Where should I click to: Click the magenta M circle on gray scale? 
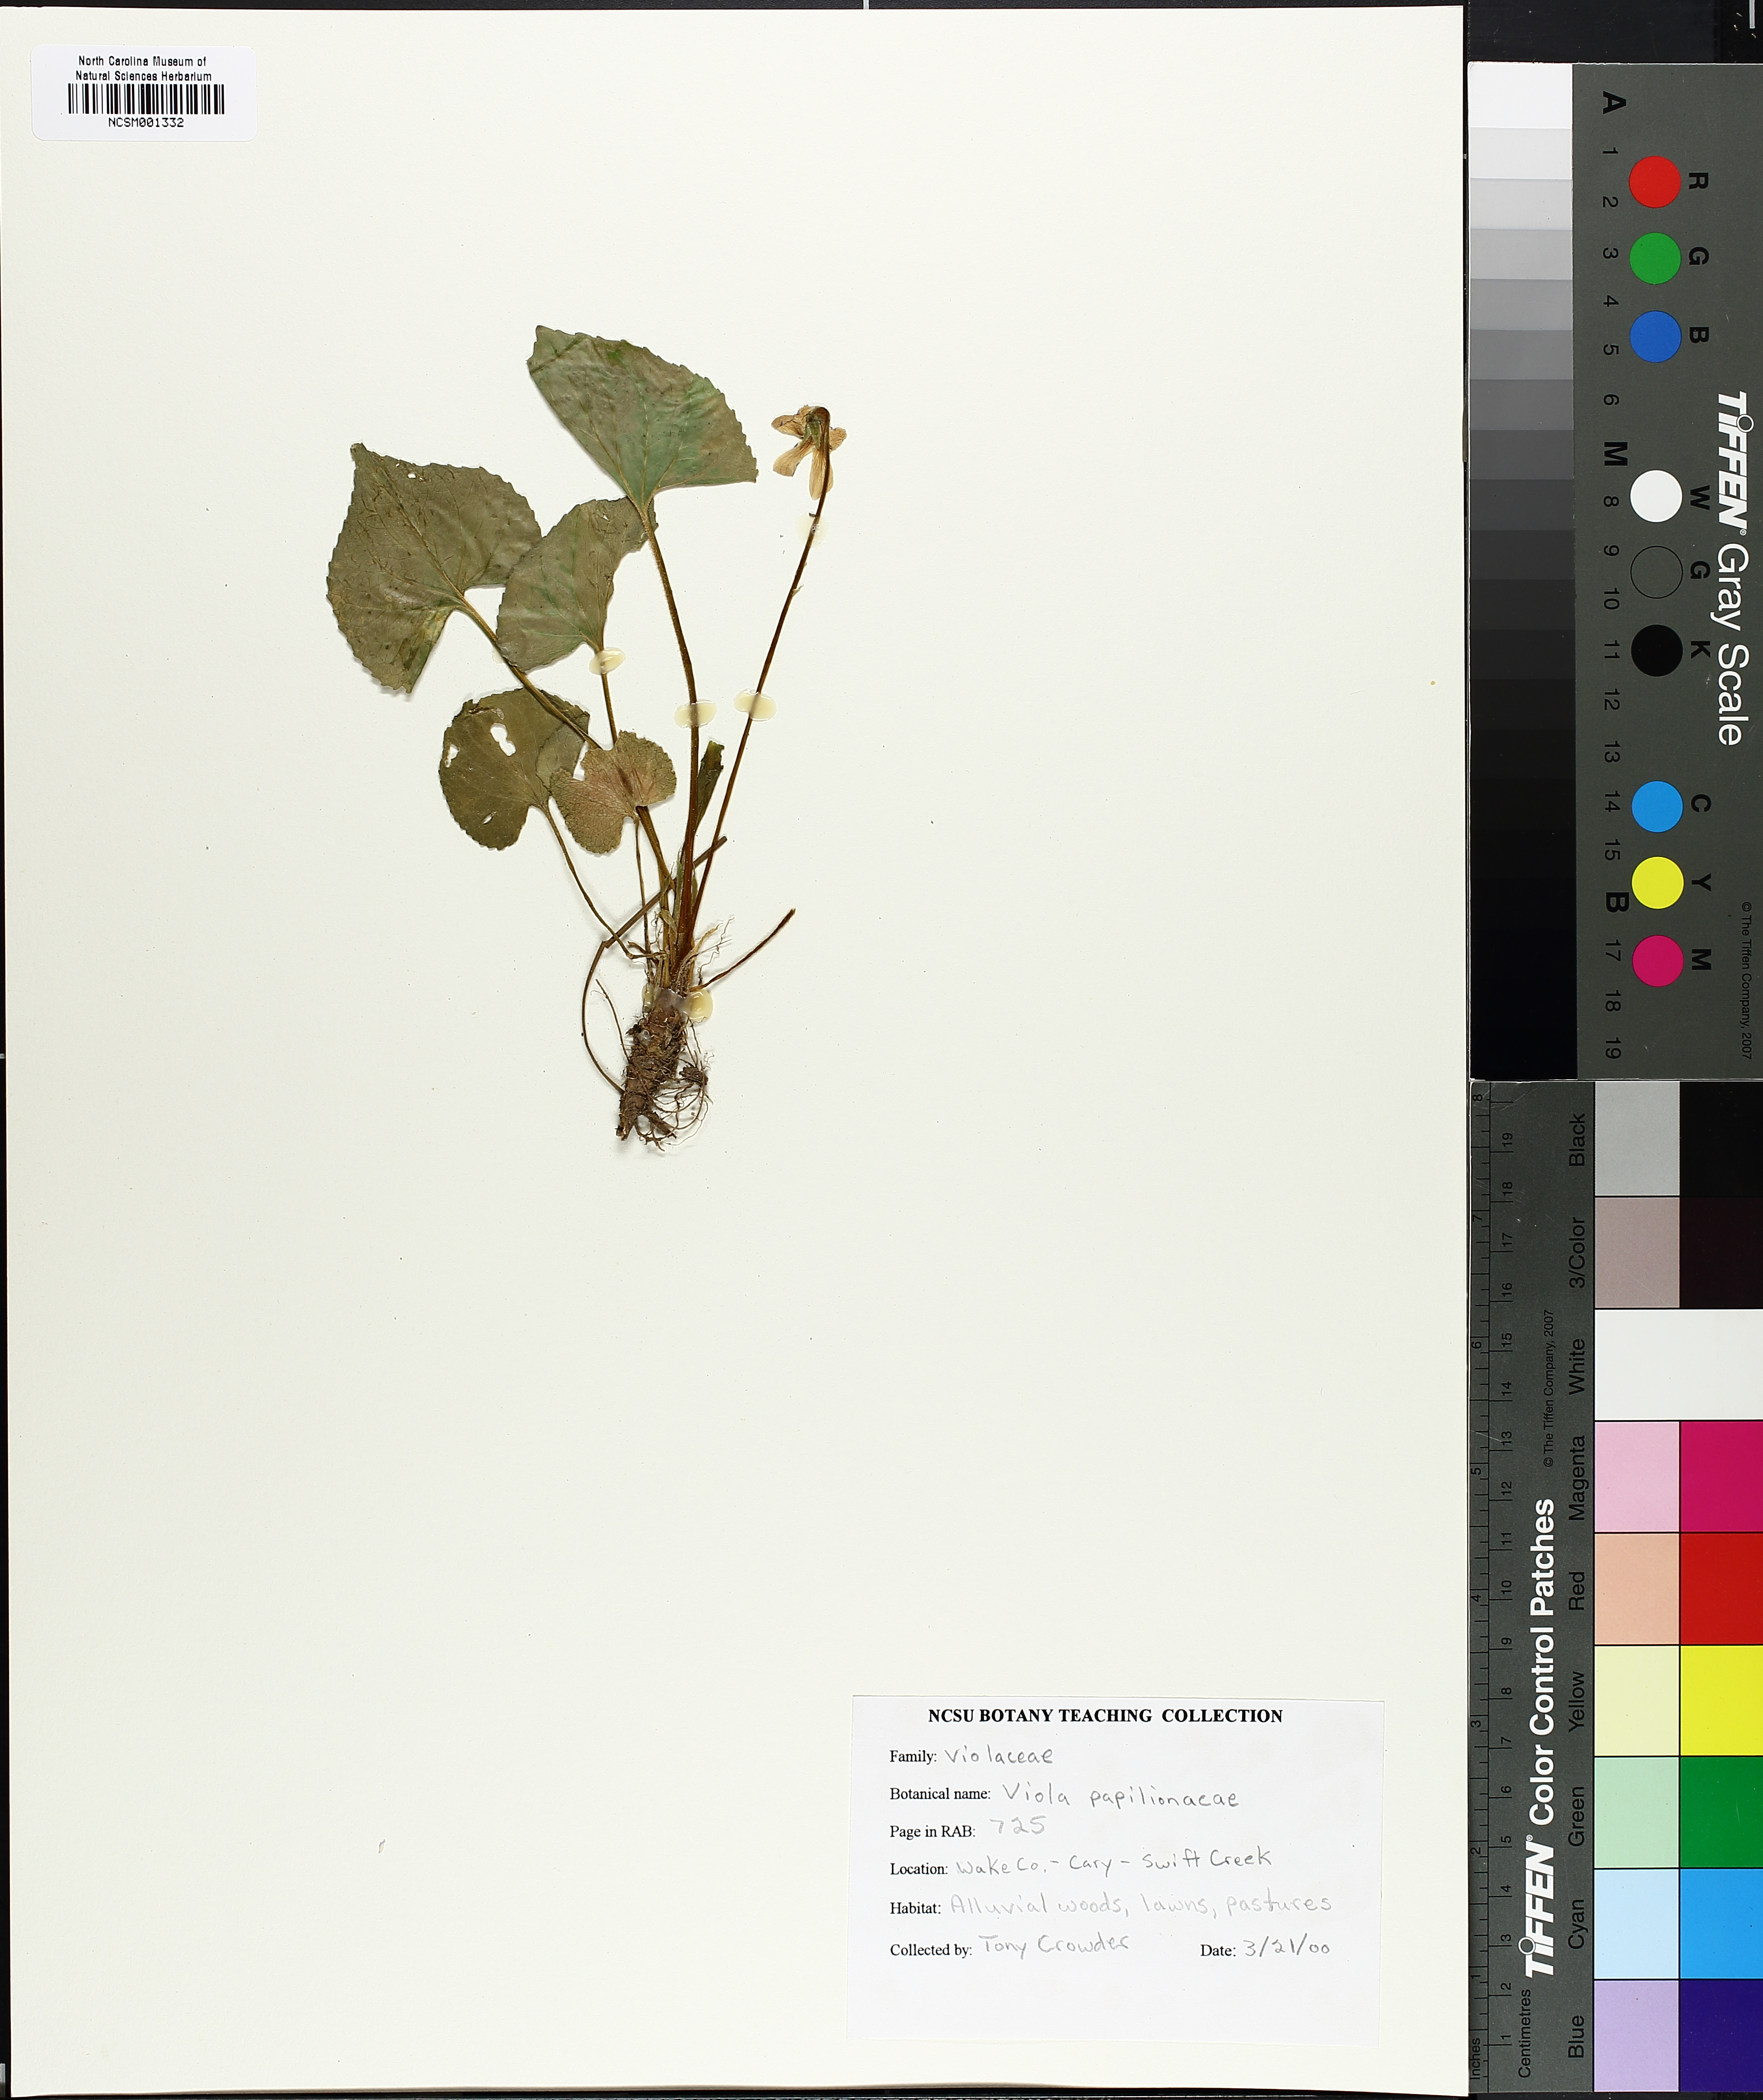pyautogui.click(x=1656, y=960)
